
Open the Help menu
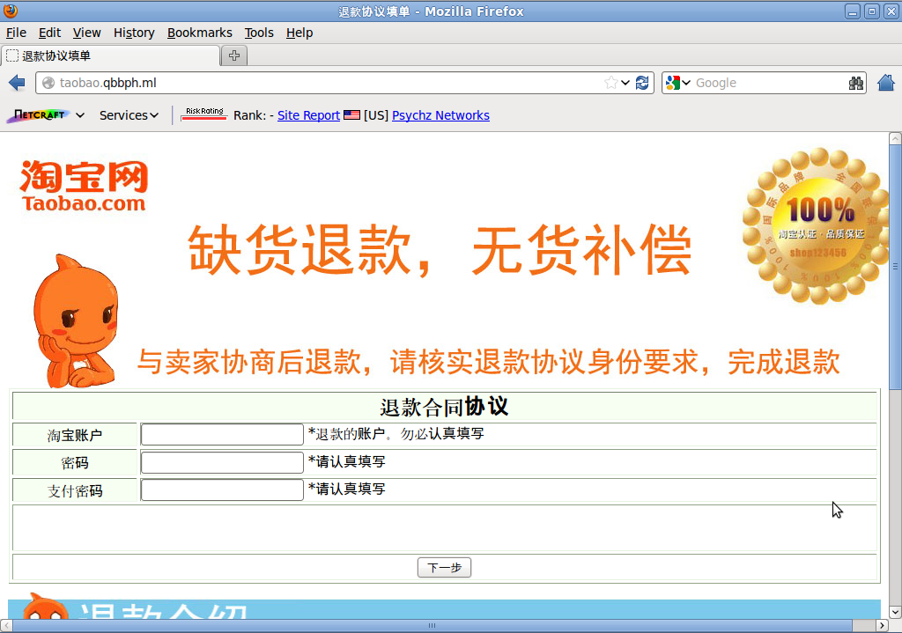point(299,33)
